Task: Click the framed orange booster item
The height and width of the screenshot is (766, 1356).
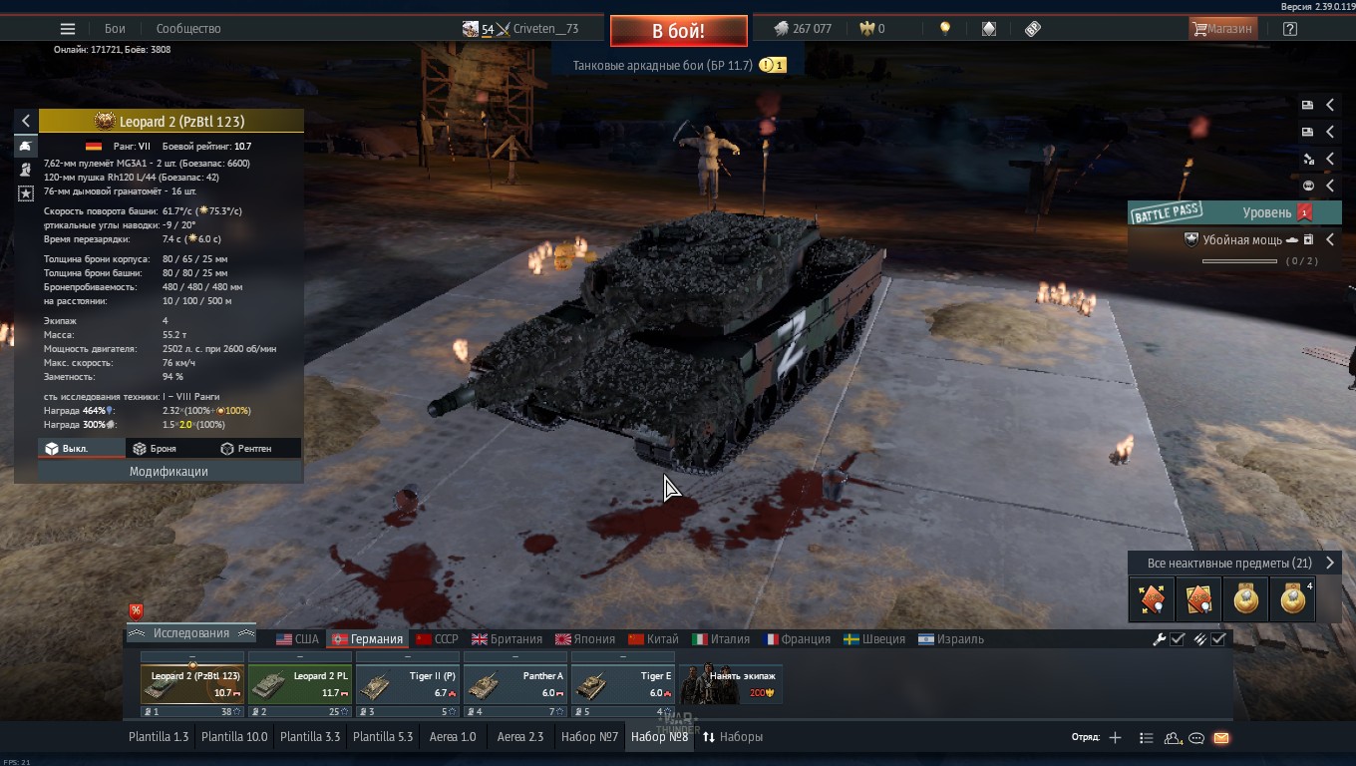Action: pos(1198,599)
